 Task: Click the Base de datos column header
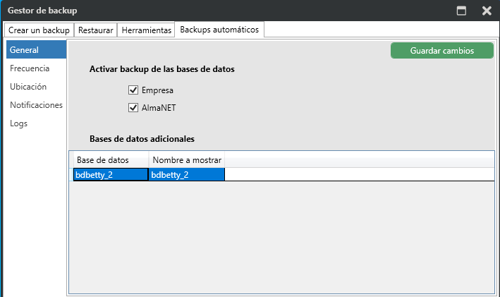pyautogui.click(x=110, y=159)
